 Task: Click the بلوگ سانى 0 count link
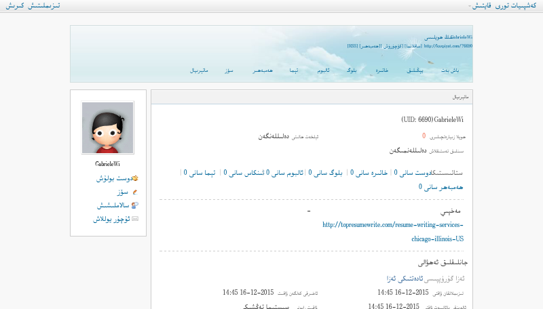pos(326,173)
